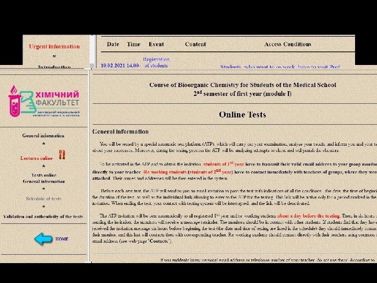Click the Time column header
The height and width of the screenshot is (283, 377).
(x=134, y=44)
